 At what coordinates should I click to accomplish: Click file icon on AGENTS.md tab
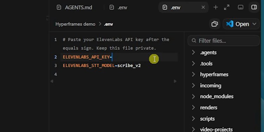[x=59, y=7]
